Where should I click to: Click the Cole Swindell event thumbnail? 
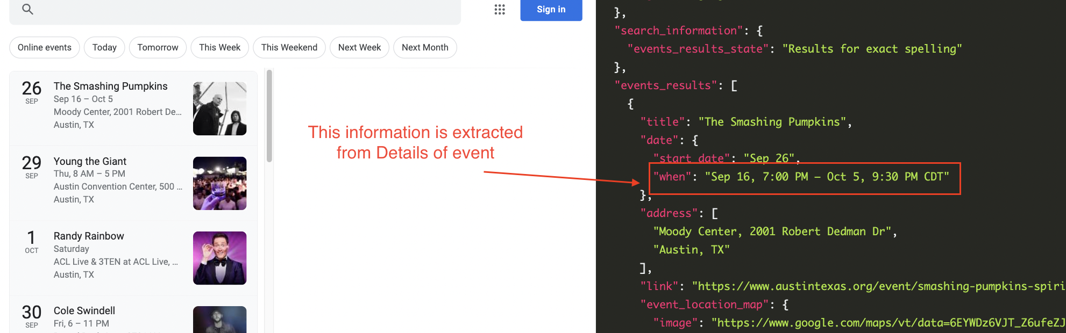(x=220, y=320)
